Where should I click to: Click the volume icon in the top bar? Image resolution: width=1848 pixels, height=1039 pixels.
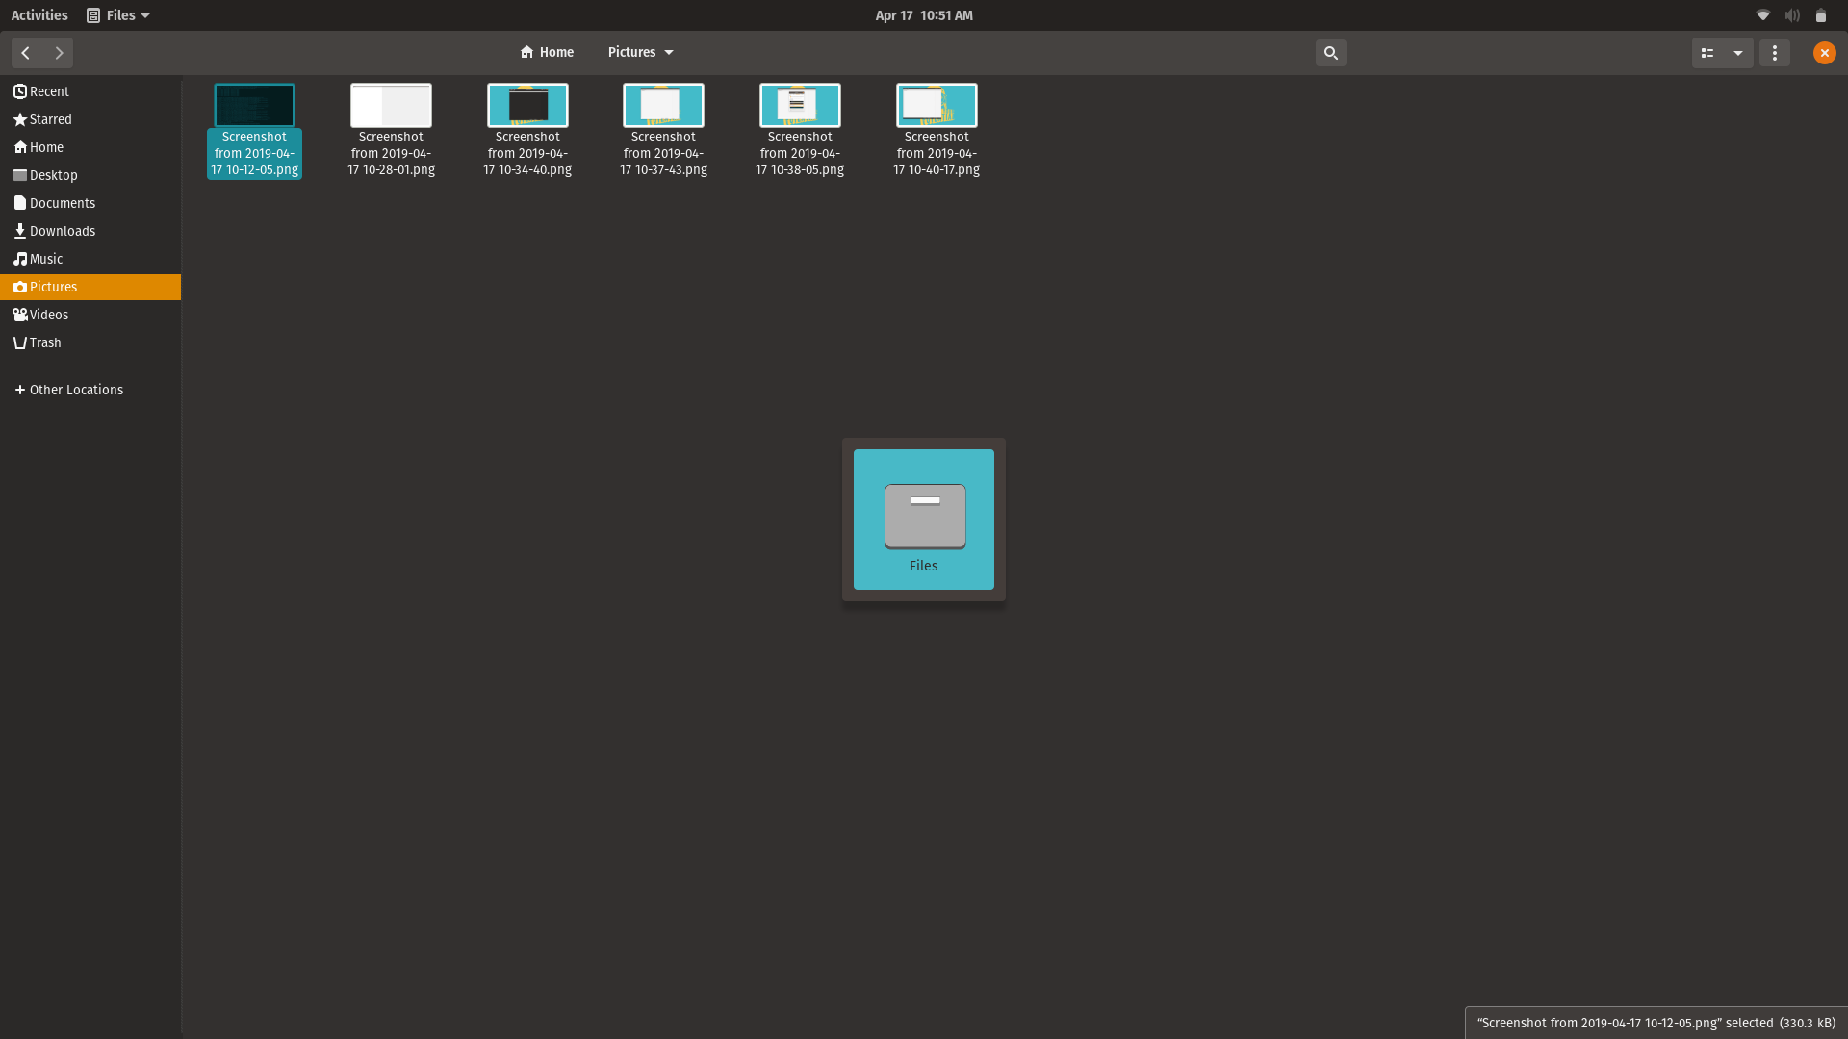point(1792,15)
